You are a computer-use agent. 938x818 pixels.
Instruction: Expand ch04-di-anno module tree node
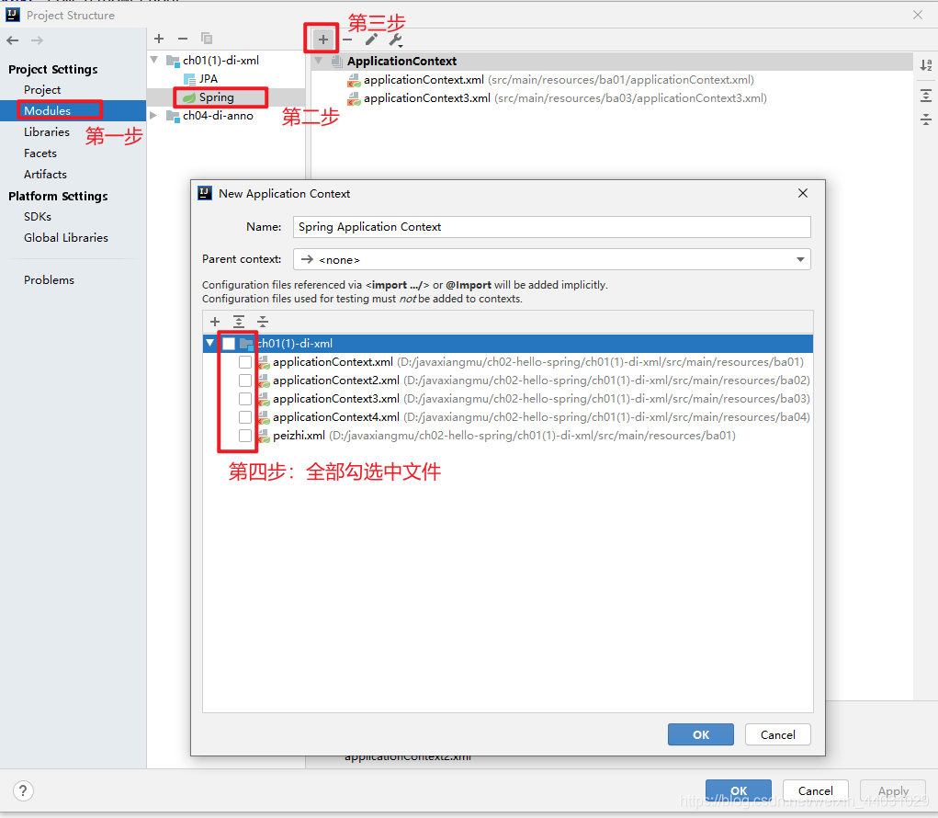click(x=153, y=116)
